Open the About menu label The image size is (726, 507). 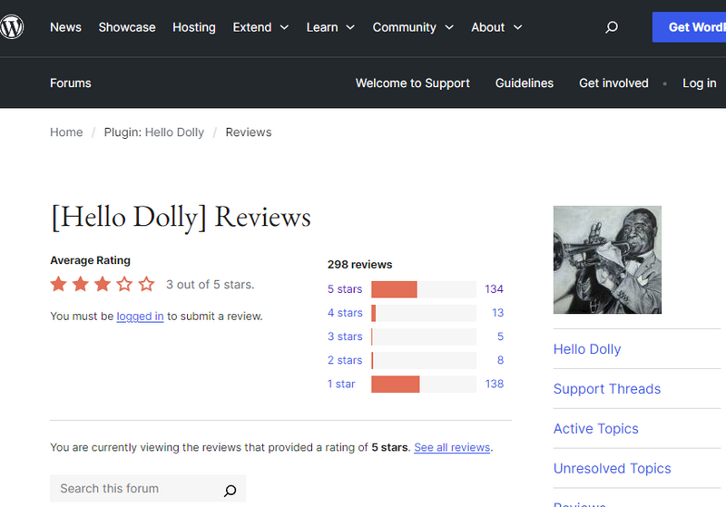tap(488, 27)
